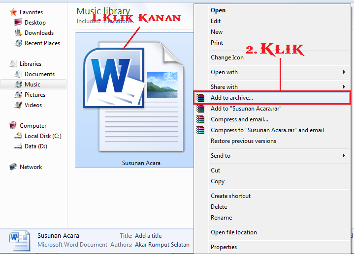Expand the Send to submenu arrow

click(x=344, y=156)
